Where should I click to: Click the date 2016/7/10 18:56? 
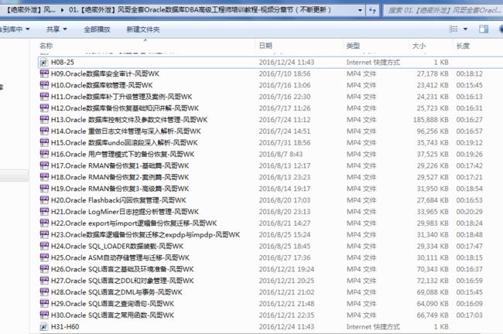point(285,73)
